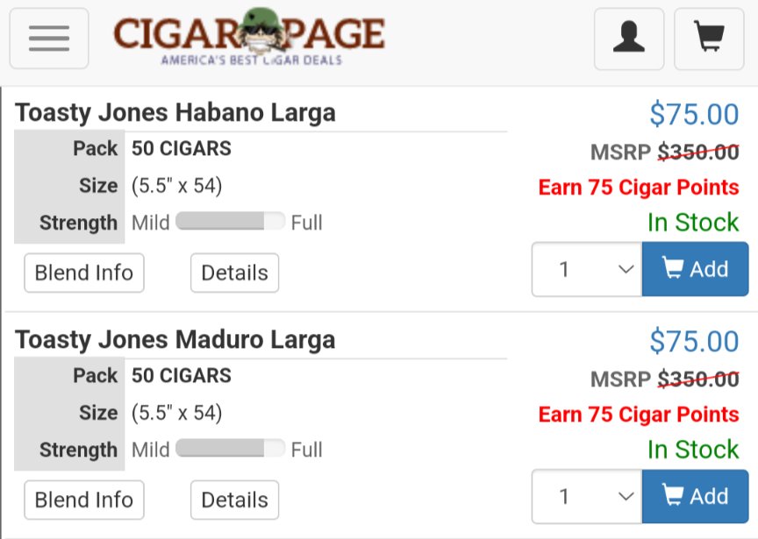Click the Cigar Page logo
Viewport: 758px width, 539px height.
coord(249,39)
